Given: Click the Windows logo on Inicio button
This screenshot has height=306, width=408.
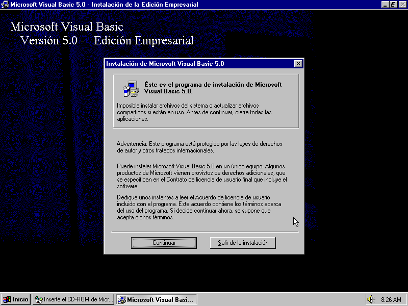Looking at the screenshot, I should point(7,299).
